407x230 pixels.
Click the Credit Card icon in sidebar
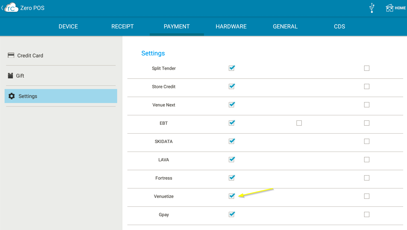(x=11, y=55)
